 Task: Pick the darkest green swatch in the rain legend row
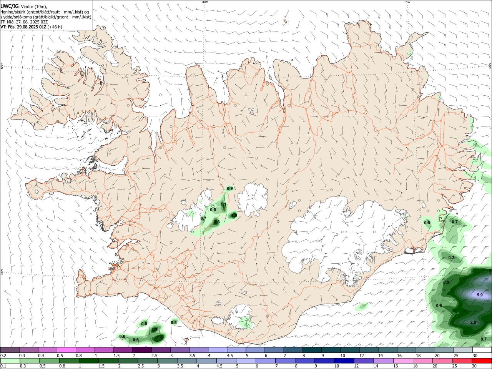(88, 361)
